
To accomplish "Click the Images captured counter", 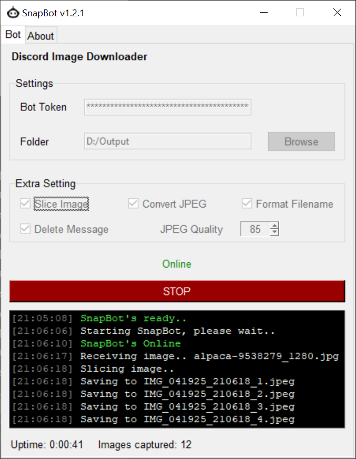I will click(x=145, y=445).
